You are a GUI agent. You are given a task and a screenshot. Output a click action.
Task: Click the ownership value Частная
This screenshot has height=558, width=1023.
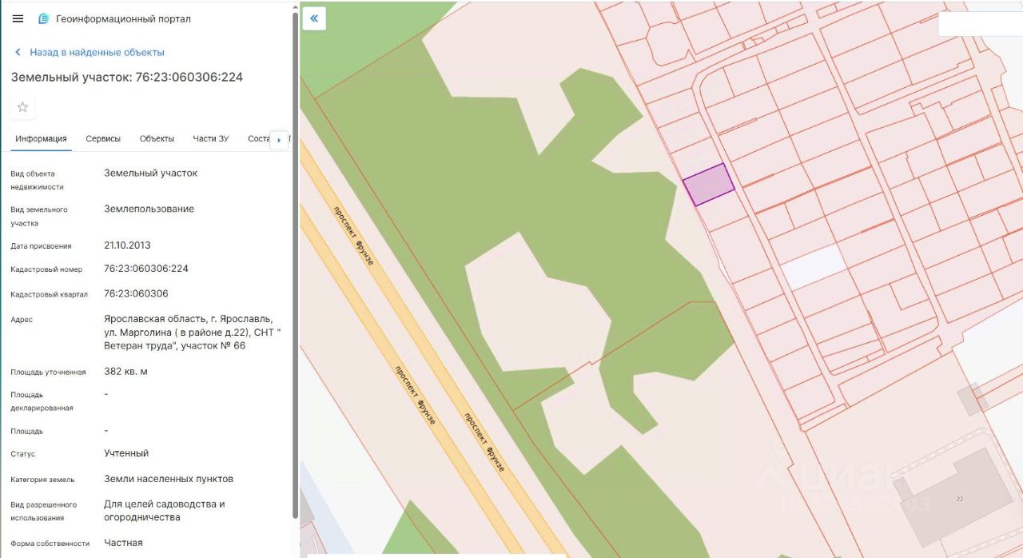point(123,543)
